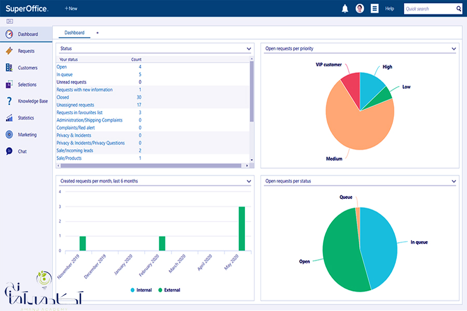Open the 'Open' status link
467x311 pixels.
(x=62, y=67)
